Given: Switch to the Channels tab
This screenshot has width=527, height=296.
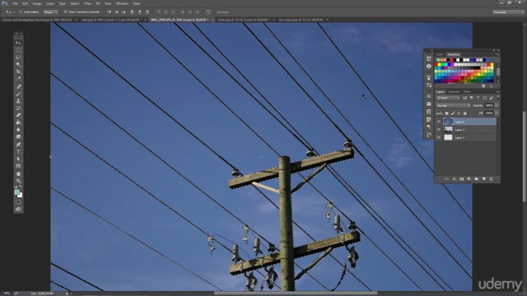Looking at the screenshot, I should click(454, 91).
